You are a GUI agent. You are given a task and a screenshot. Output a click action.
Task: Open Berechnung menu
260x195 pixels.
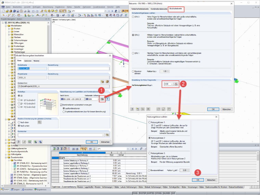coord(48,7)
